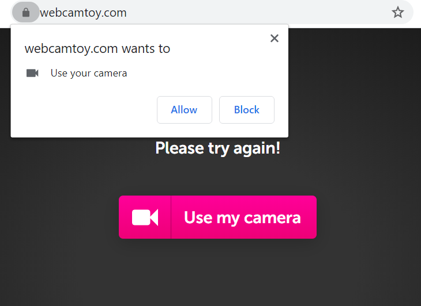
Task: Close the camera permission popup
Action: pos(275,39)
